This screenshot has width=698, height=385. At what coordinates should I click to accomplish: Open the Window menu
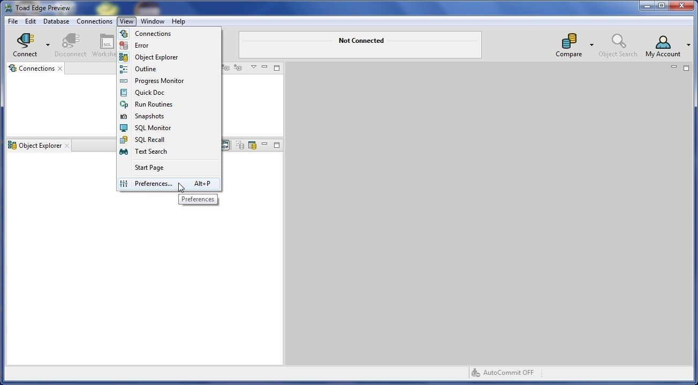tap(153, 21)
